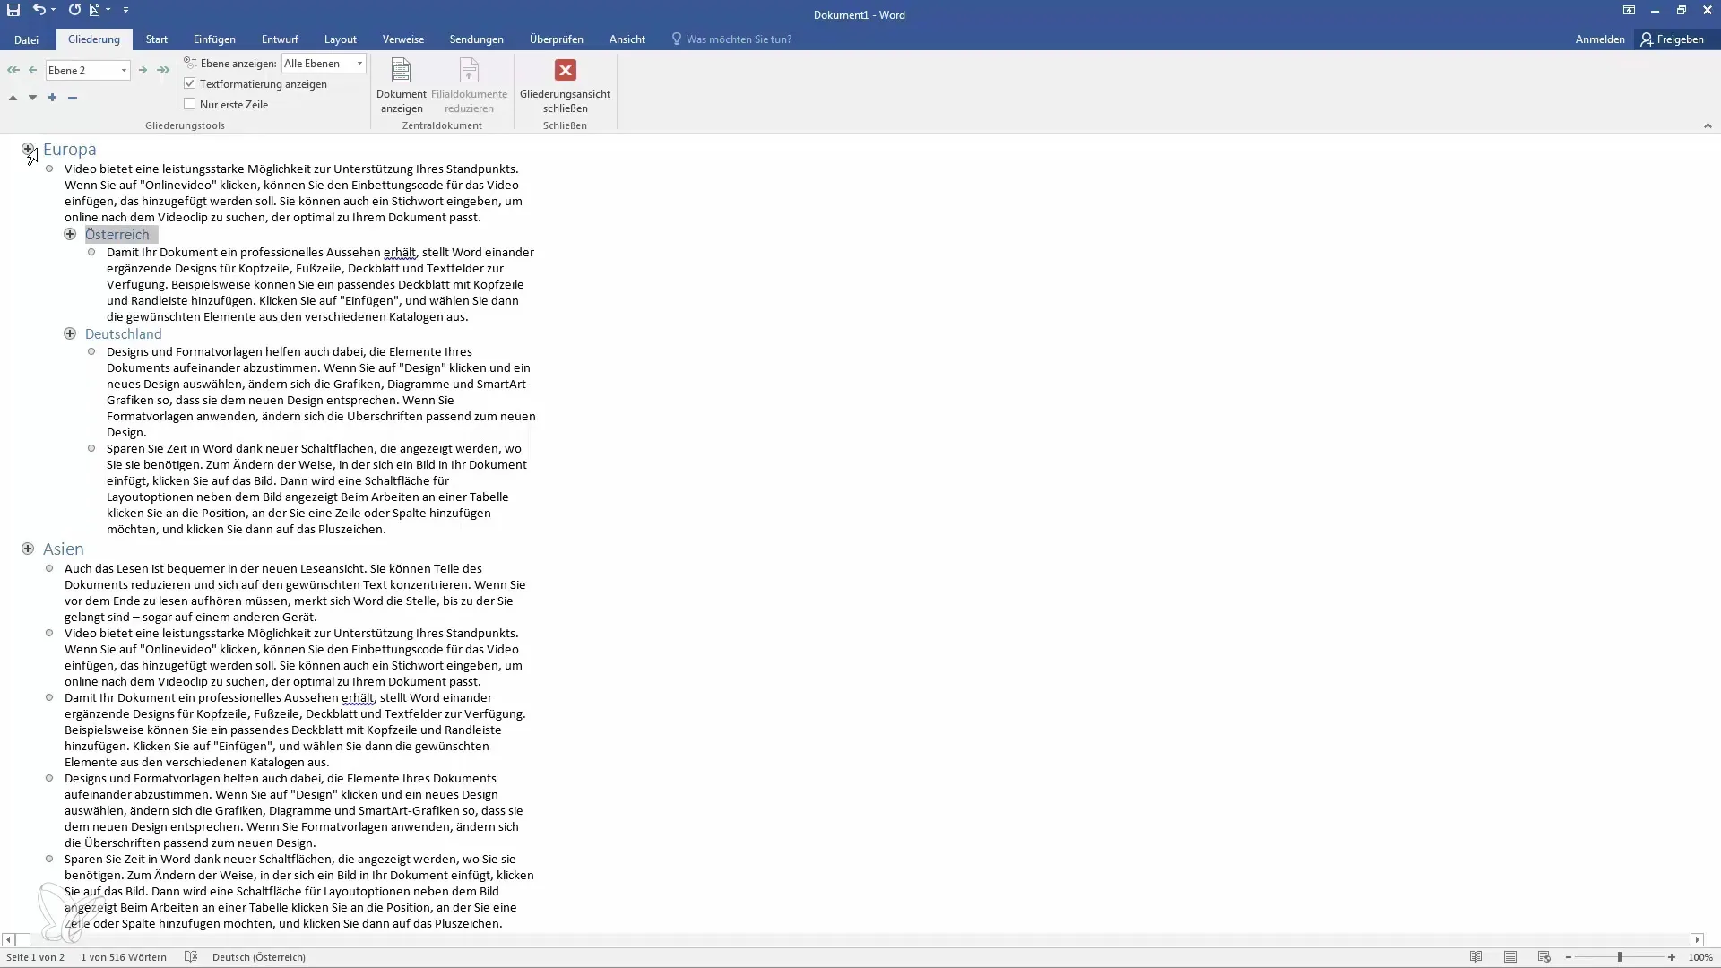
Task: Promote heading to Heading 1 with double left arrow
Action: (x=13, y=70)
